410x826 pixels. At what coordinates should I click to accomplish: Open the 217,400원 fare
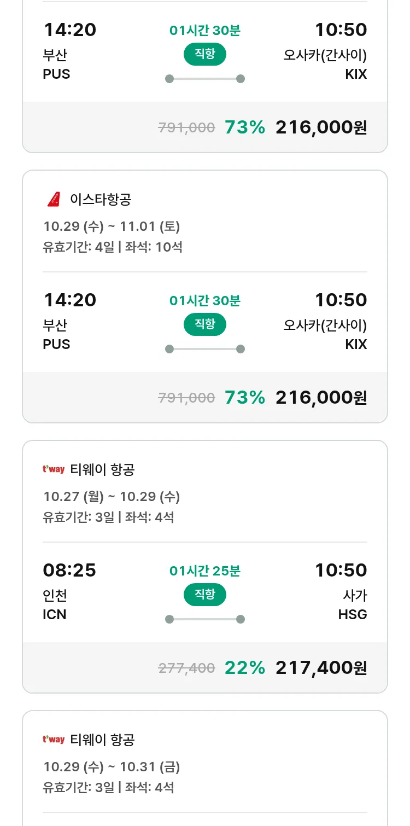tap(321, 667)
